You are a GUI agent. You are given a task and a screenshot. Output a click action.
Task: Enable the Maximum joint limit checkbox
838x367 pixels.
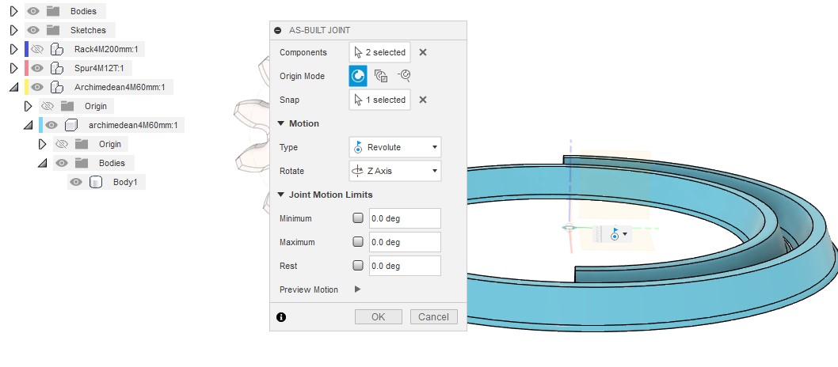(x=357, y=242)
